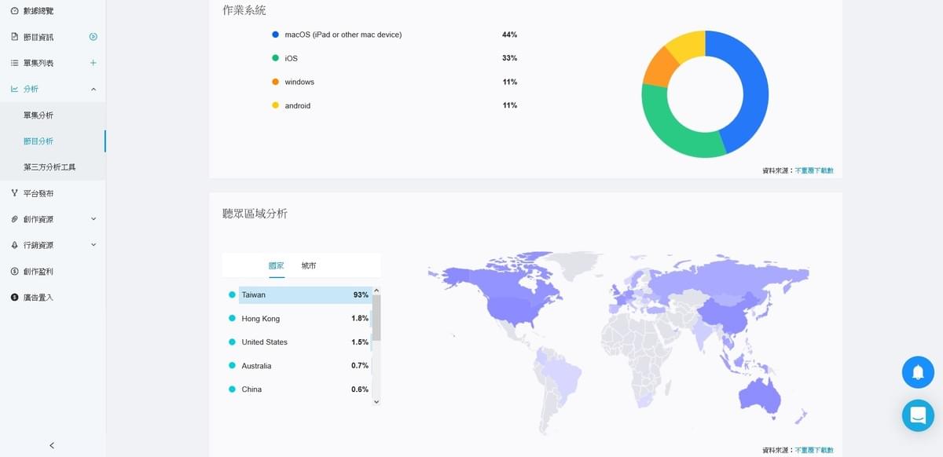Open 平台發布 in the sidebar
Screen dimensions: 943x457
click(x=39, y=193)
